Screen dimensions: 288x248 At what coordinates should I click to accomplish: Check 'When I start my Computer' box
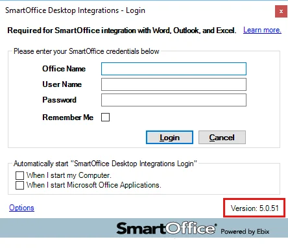pyautogui.click(x=19, y=175)
